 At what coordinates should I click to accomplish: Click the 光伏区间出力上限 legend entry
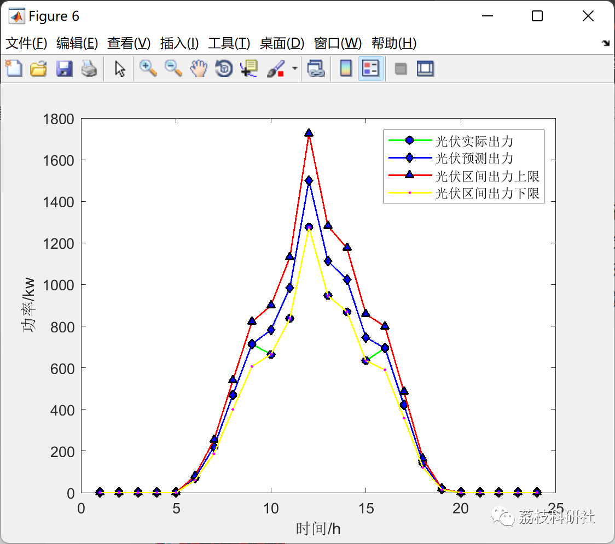coord(464,176)
